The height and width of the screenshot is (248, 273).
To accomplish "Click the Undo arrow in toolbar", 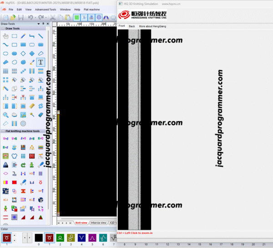I will (30, 17).
